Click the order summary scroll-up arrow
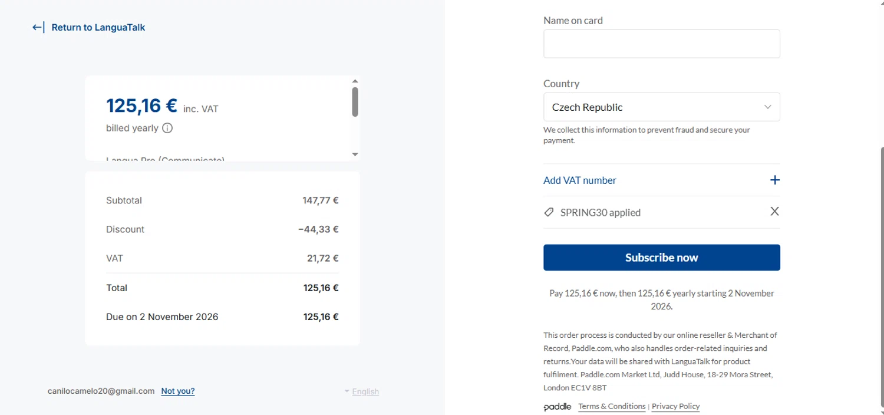This screenshot has height=415, width=884. (x=355, y=81)
